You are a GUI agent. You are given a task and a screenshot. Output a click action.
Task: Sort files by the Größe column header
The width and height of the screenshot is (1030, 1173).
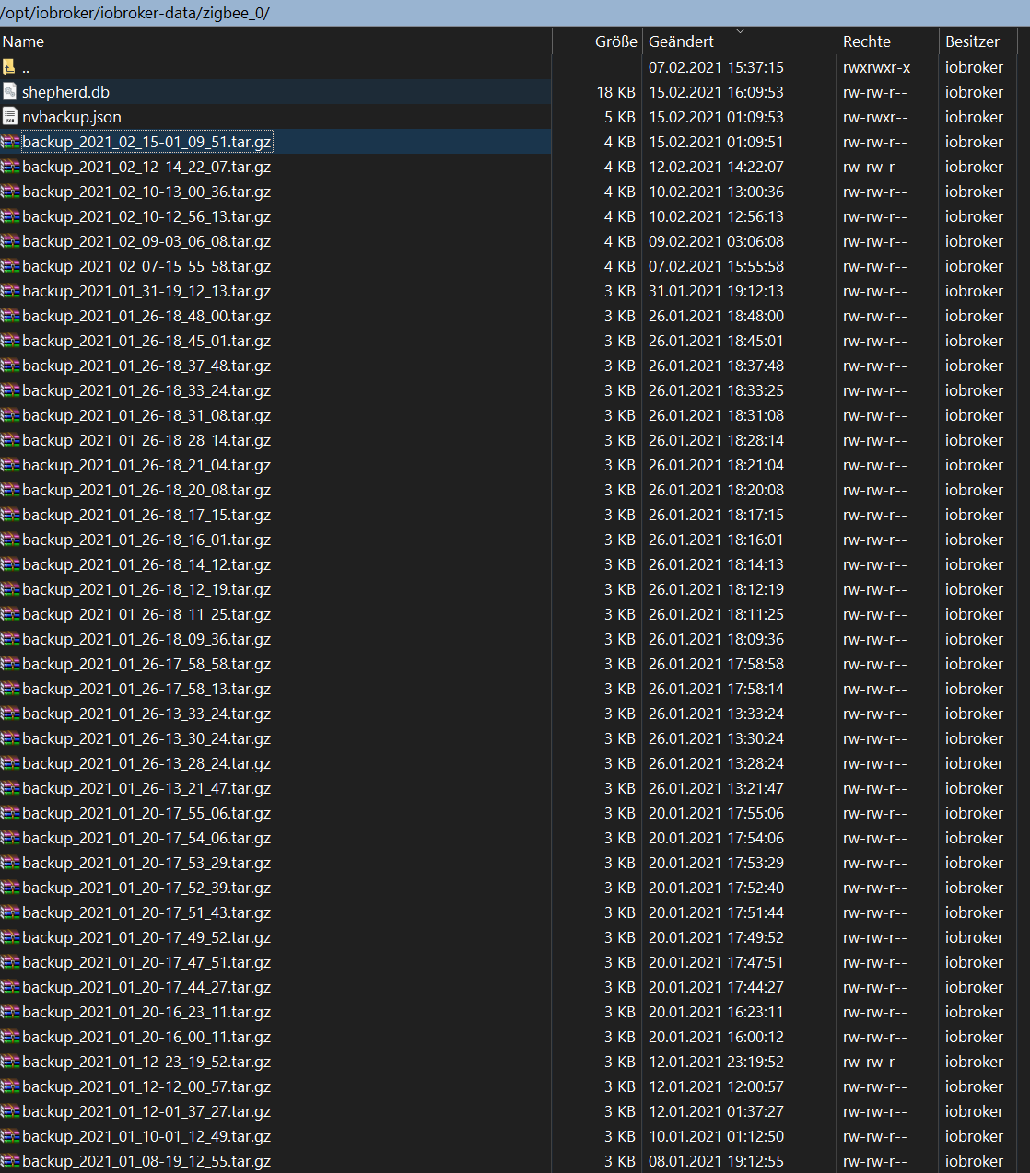pos(597,41)
